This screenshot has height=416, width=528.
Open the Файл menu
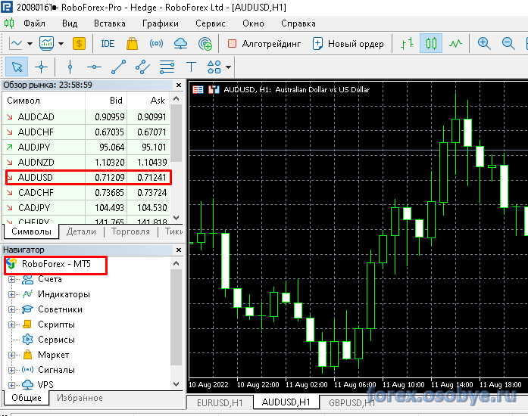34,23
